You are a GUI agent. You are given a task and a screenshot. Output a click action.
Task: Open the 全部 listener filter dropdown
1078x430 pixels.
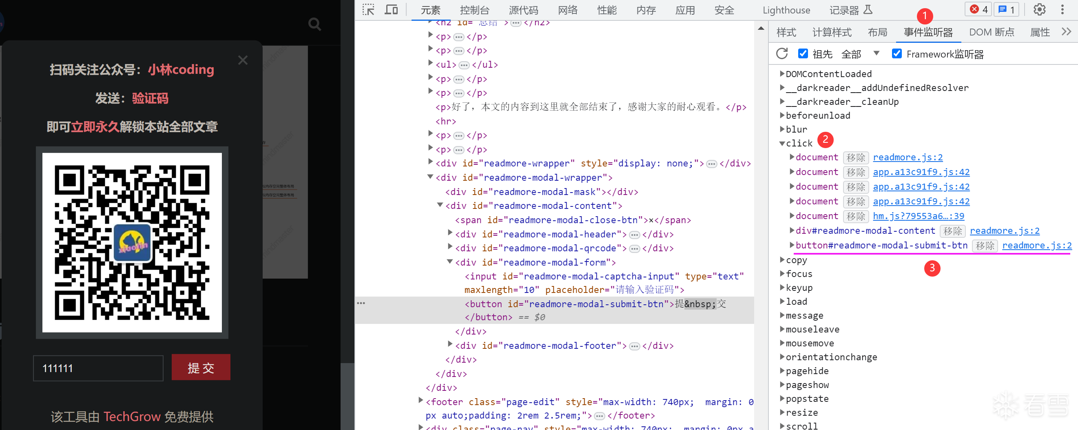point(860,54)
